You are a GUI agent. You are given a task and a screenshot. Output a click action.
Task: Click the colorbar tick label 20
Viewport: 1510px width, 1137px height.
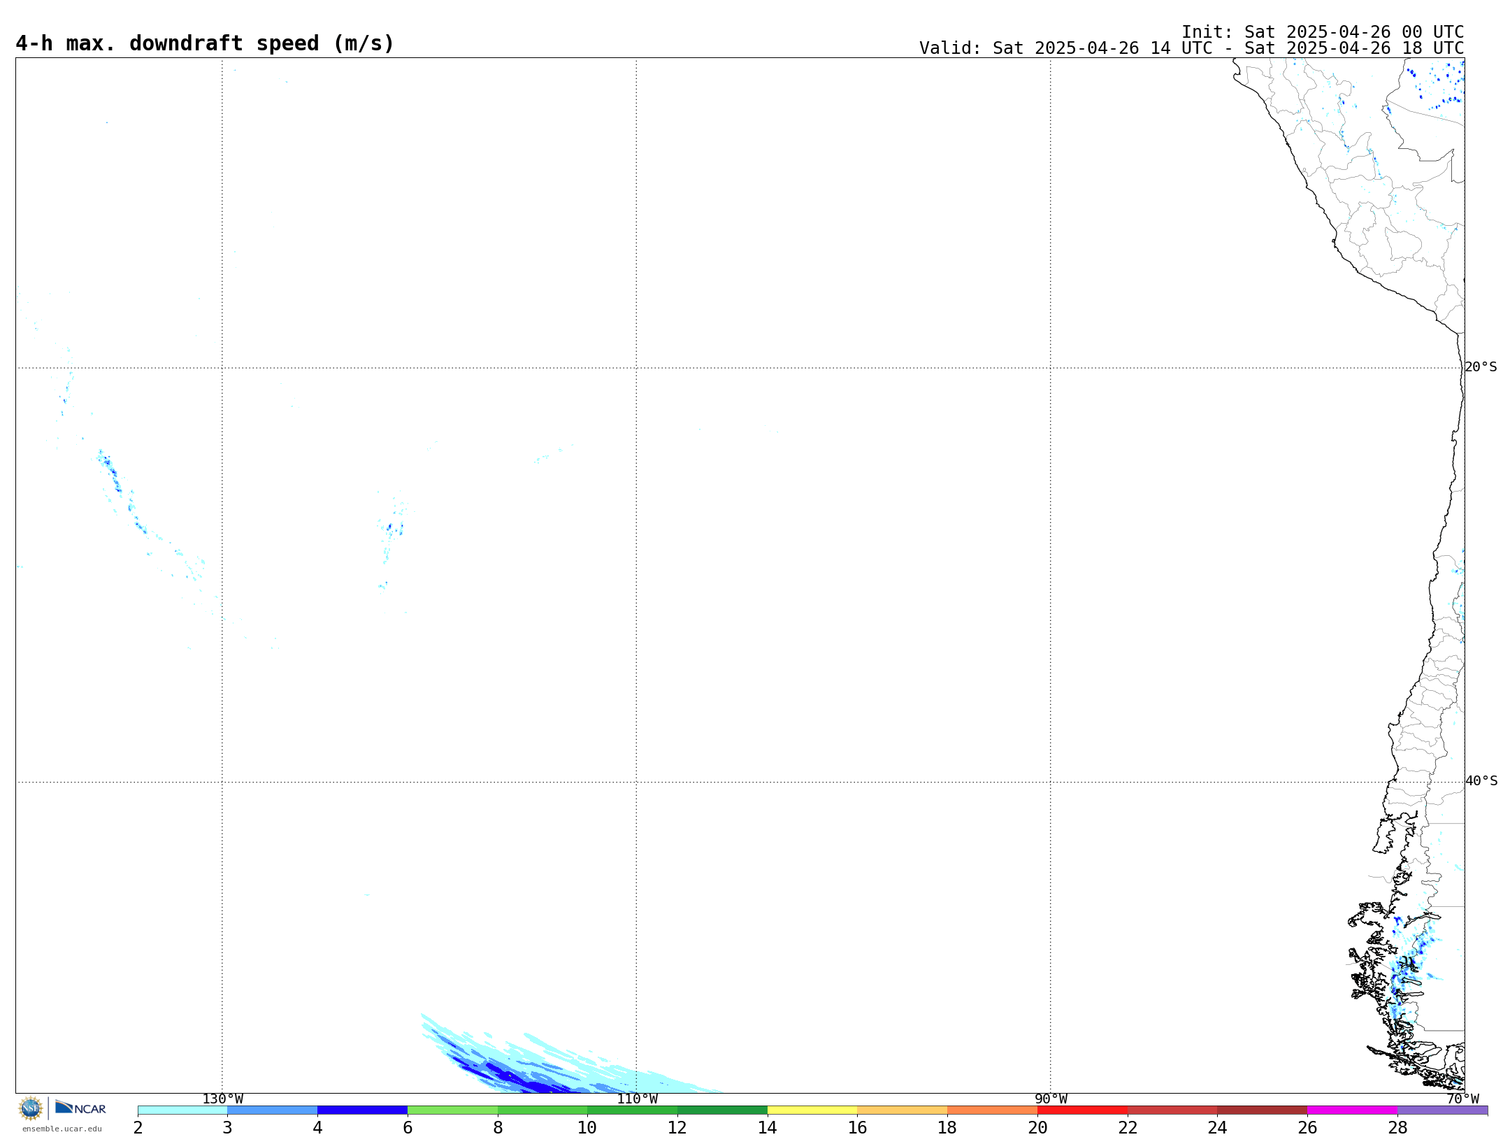click(1037, 1128)
